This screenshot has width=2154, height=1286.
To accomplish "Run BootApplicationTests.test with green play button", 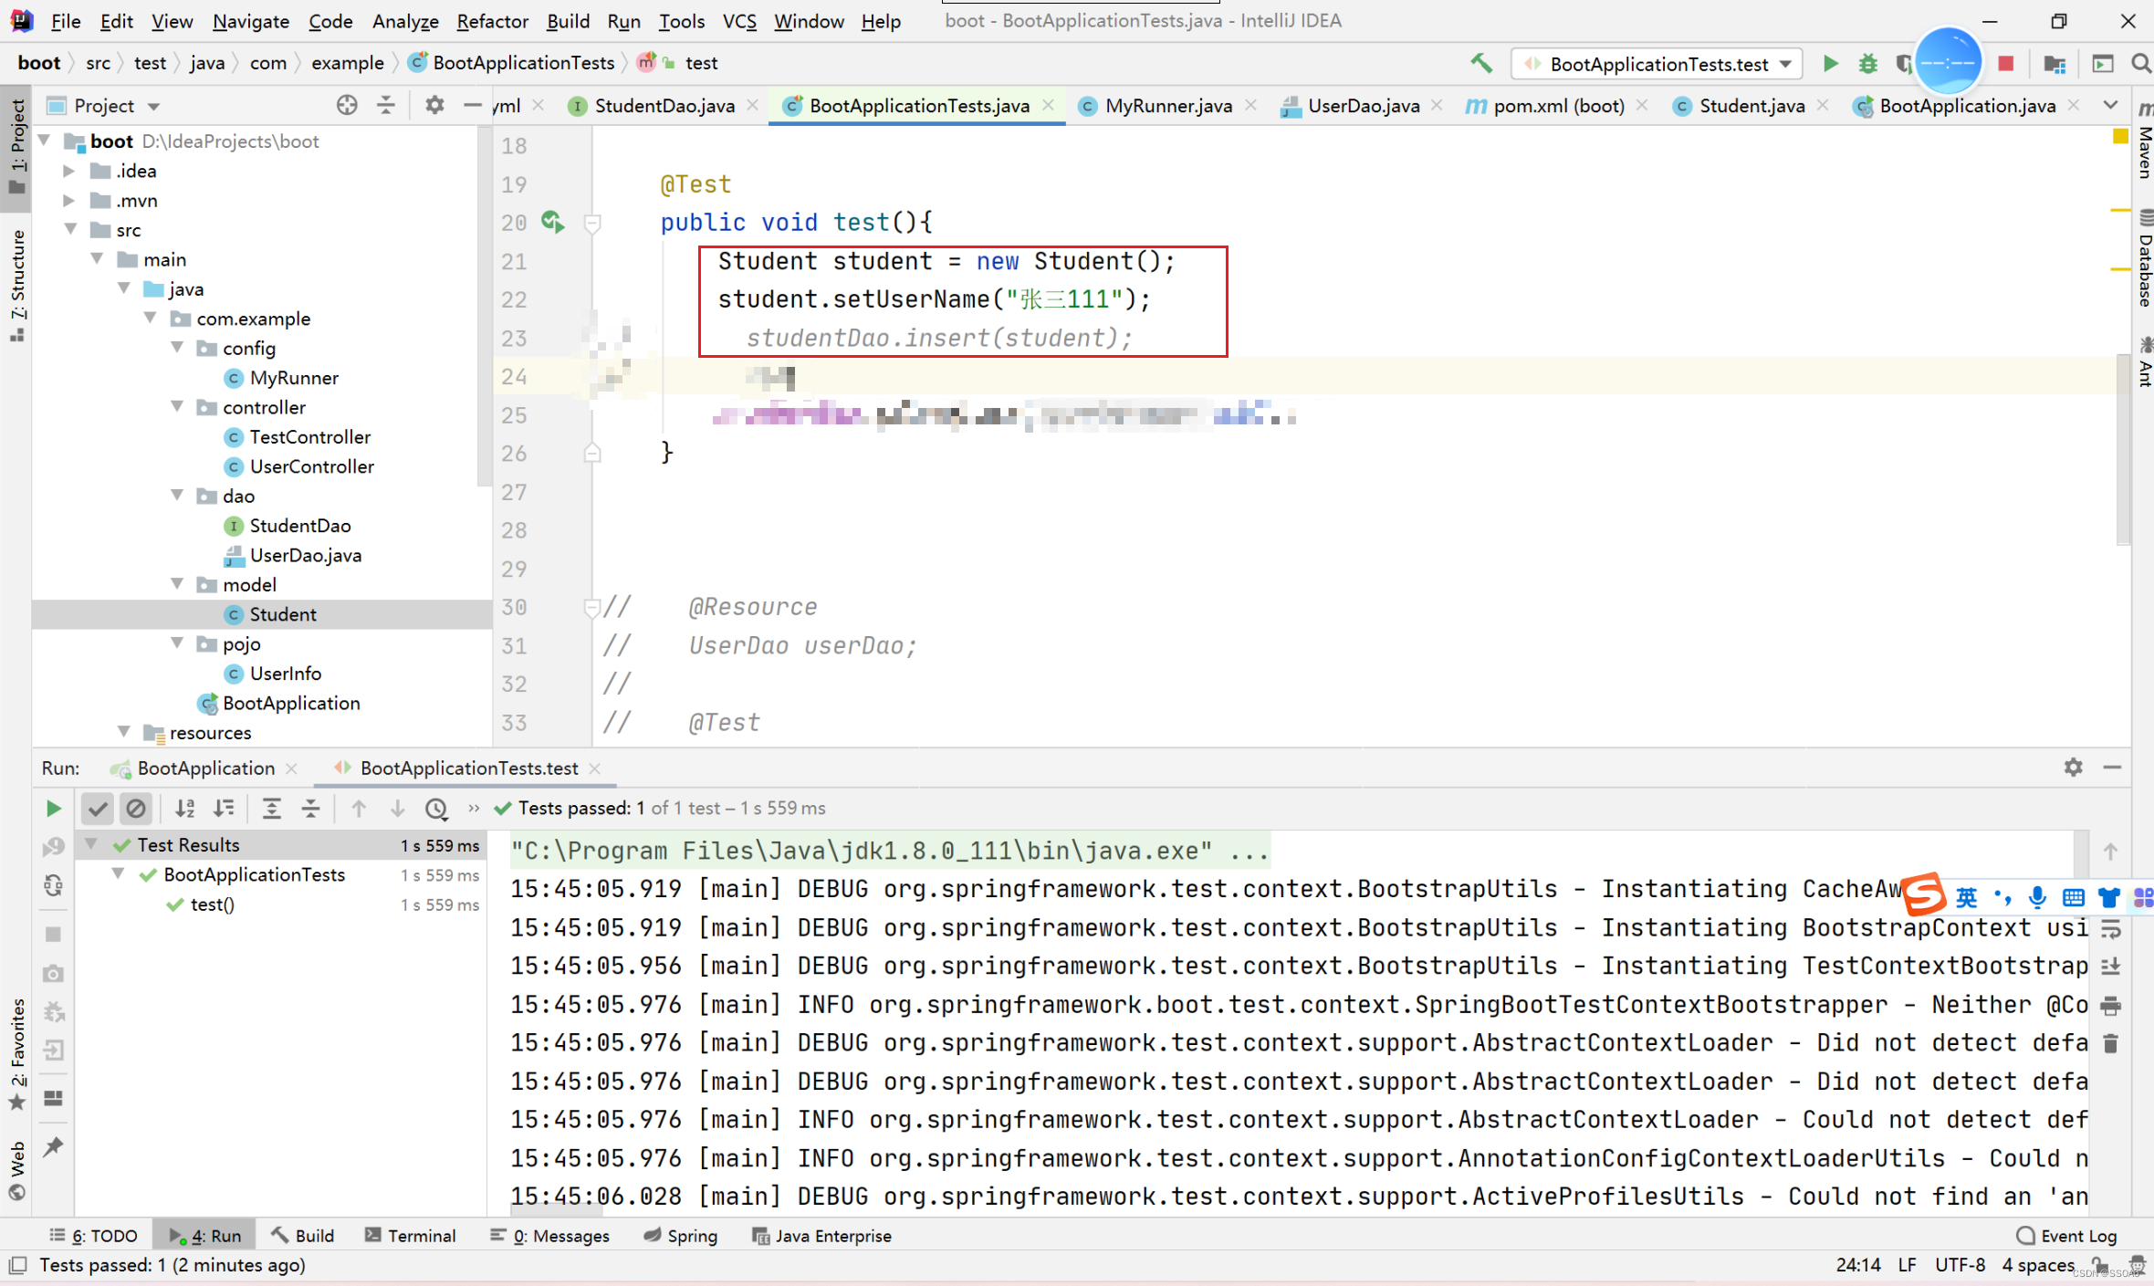I will point(1830,63).
